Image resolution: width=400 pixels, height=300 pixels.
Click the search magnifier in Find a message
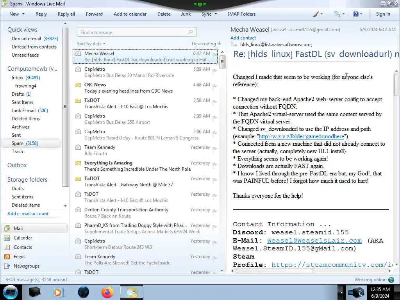click(x=190, y=32)
